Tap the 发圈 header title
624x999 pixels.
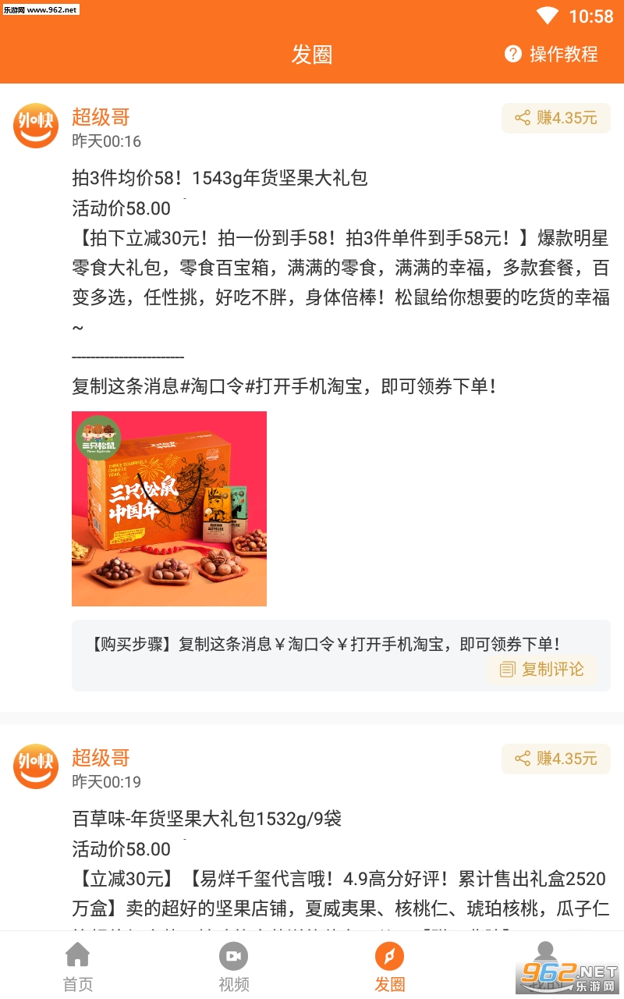pyautogui.click(x=312, y=54)
